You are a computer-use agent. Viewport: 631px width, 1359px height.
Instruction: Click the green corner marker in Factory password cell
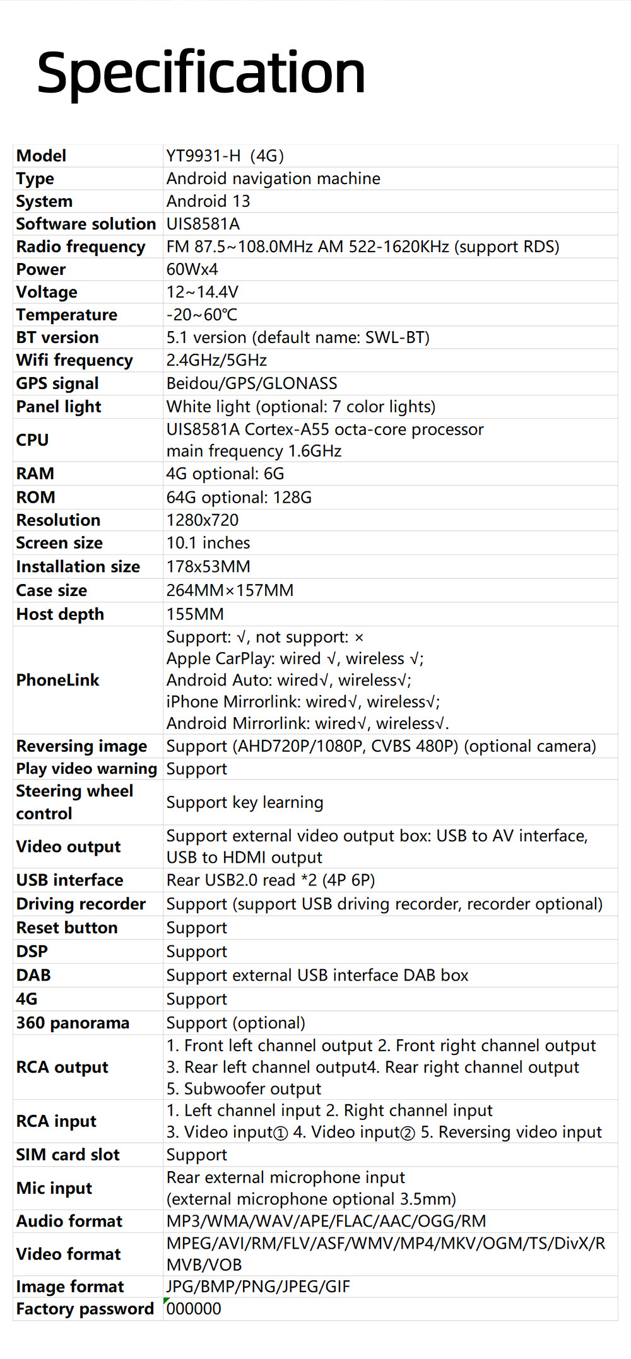pyautogui.click(x=166, y=1300)
